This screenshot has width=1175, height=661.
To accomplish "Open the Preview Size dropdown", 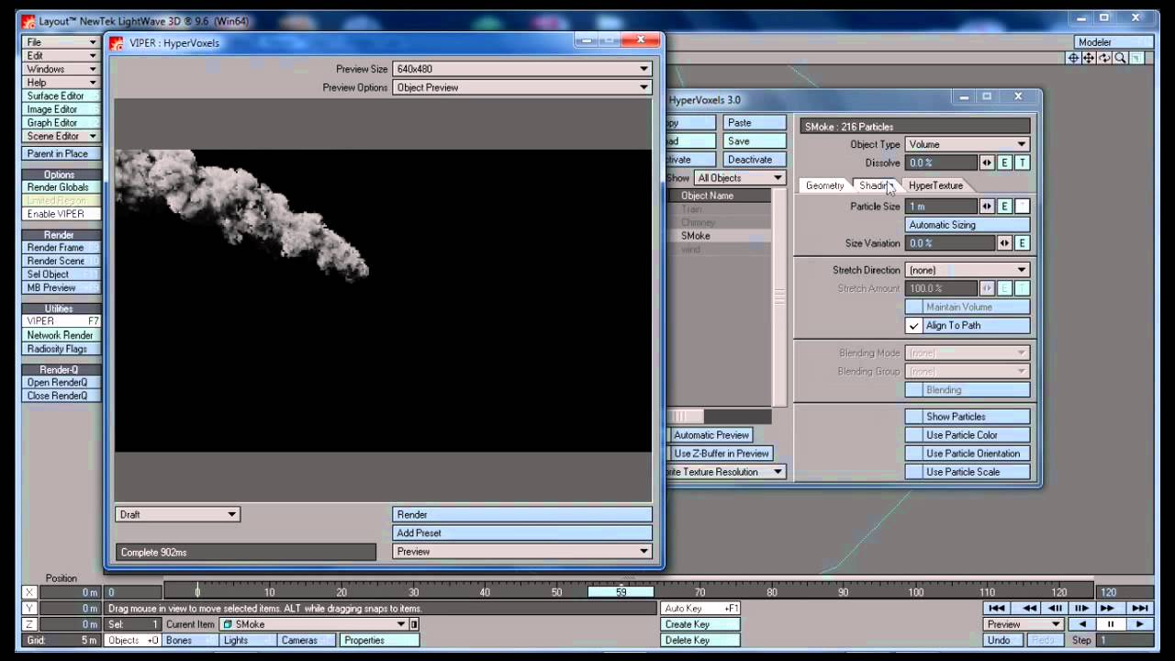I will tap(522, 69).
